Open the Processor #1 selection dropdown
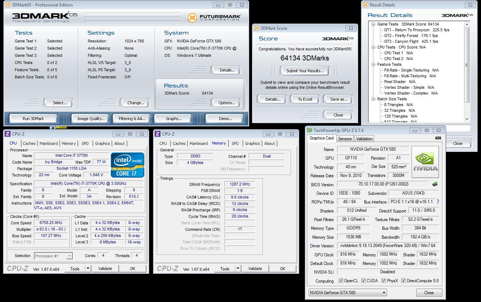This screenshot has height=302, width=481. tap(53, 256)
